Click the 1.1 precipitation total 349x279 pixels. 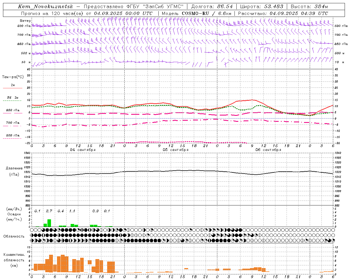tap(72, 211)
